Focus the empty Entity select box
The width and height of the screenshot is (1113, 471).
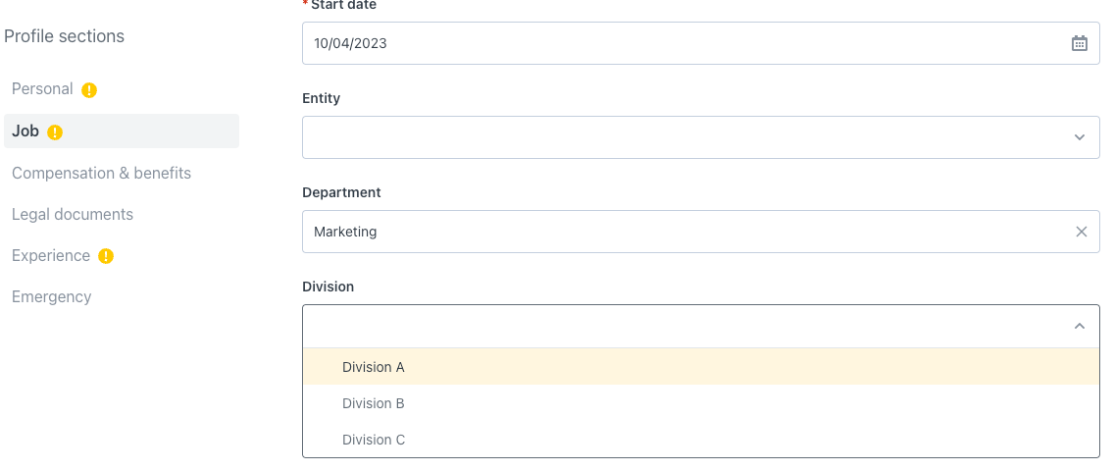(700, 137)
